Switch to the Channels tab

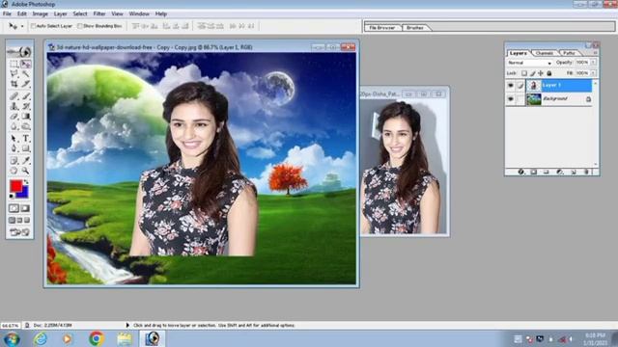click(x=545, y=53)
